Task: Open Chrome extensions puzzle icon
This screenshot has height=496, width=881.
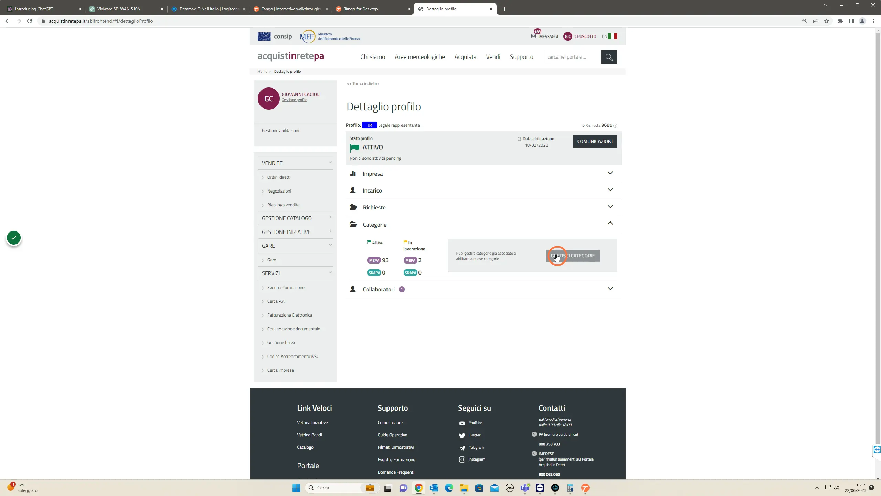Action: 840,21
